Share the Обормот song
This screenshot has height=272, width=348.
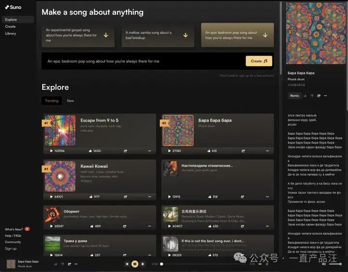pyautogui.click(x=125, y=226)
